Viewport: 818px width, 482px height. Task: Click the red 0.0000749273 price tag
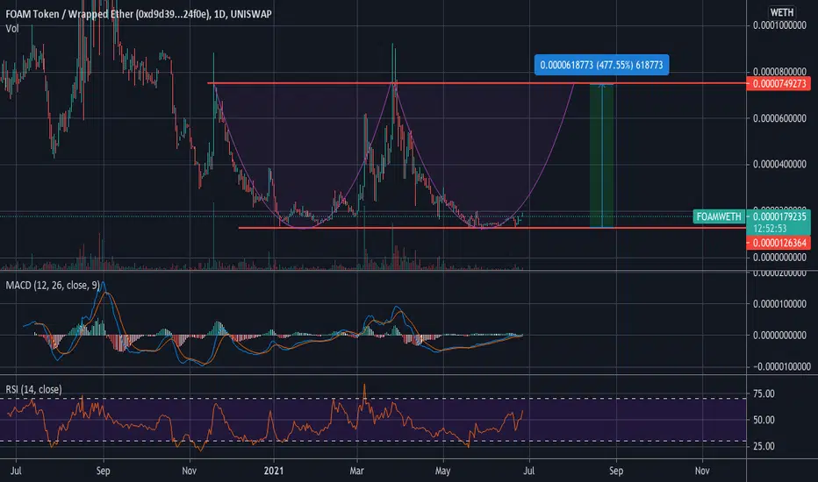pos(779,84)
